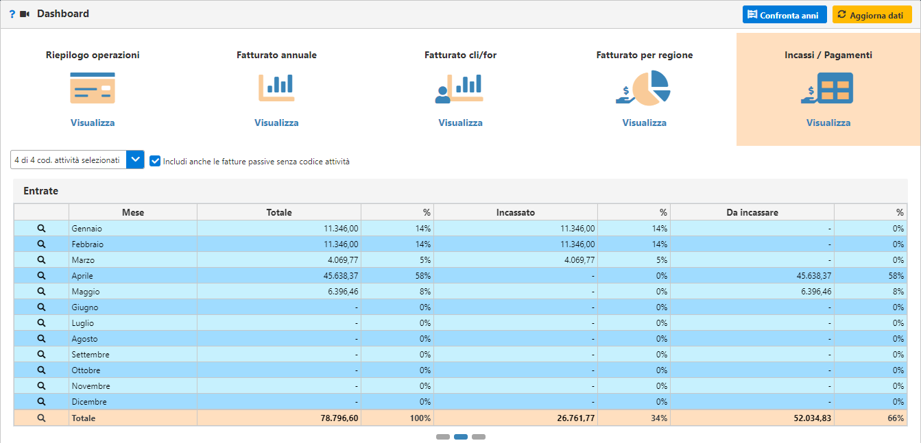Screen dimensions: 921x443
Task: Expand the activity codes dropdown arrow
Action: click(136, 160)
